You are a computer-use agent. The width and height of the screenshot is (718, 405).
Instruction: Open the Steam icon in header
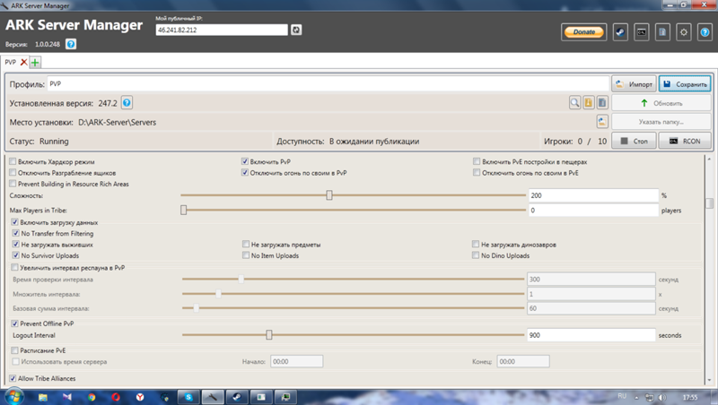click(620, 32)
